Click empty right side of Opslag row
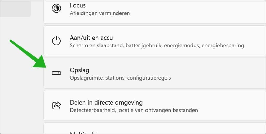The height and width of the screenshot is (134, 266). tap(221, 73)
